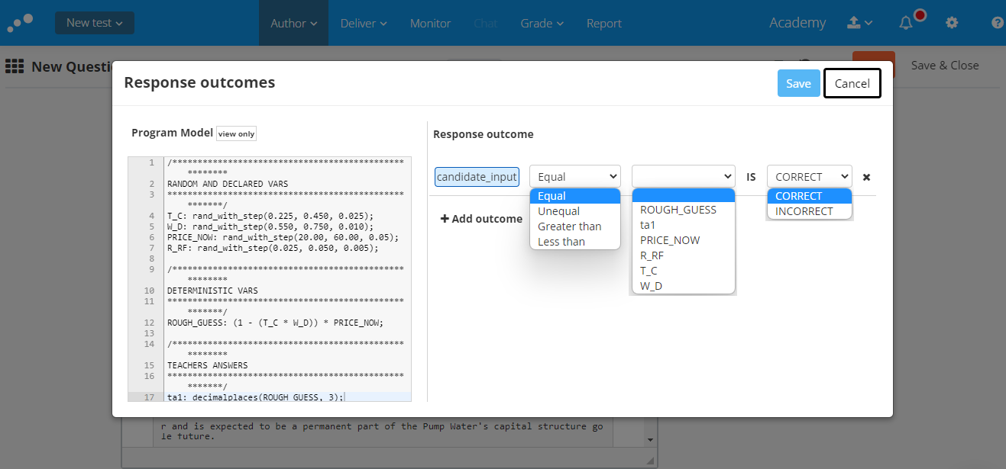Open the New test dropdown
This screenshot has width=1006, height=469.
tap(95, 23)
